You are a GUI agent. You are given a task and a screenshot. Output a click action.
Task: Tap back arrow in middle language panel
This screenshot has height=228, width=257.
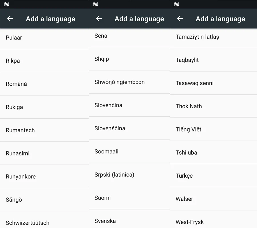click(x=99, y=19)
